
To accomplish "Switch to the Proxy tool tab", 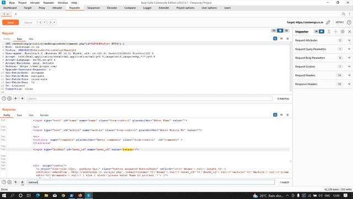I will 42,8.
